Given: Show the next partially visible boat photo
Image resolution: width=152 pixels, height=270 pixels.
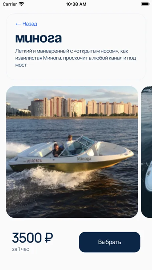Looking at the screenshot, I should click(x=147, y=152).
